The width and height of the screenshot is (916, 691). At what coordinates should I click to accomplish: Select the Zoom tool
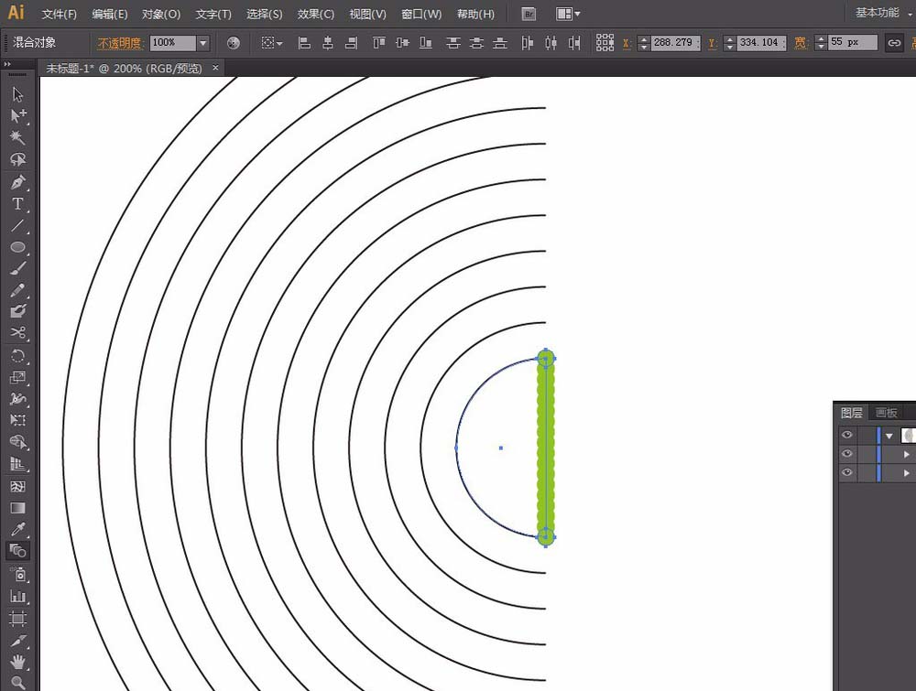(x=17, y=682)
